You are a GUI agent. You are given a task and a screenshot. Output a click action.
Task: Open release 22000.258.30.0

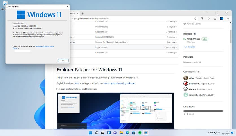[194, 39]
